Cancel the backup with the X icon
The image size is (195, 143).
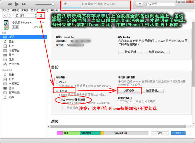click(65, 4)
